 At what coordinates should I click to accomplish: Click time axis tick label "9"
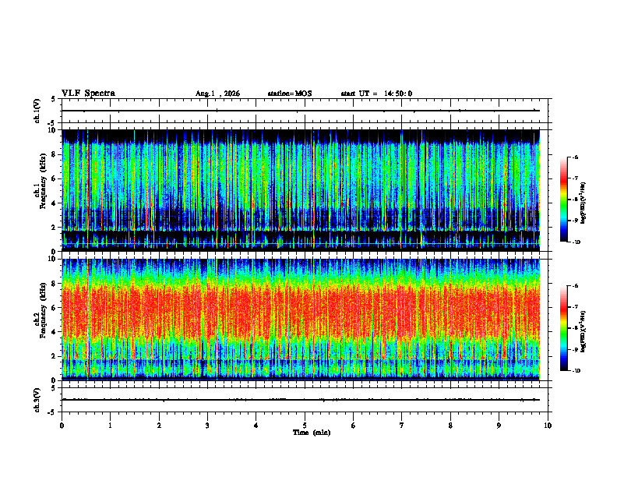pos(499,426)
